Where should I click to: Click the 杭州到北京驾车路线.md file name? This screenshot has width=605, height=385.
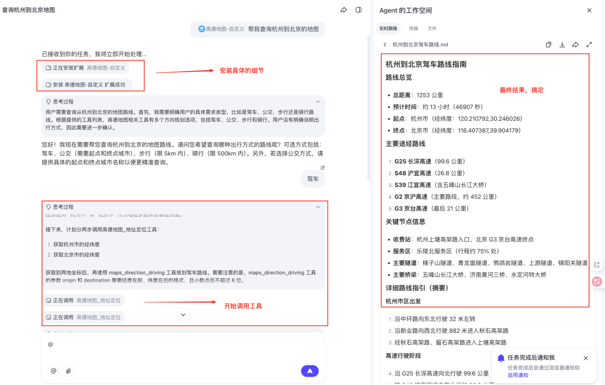pyautogui.click(x=420, y=45)
